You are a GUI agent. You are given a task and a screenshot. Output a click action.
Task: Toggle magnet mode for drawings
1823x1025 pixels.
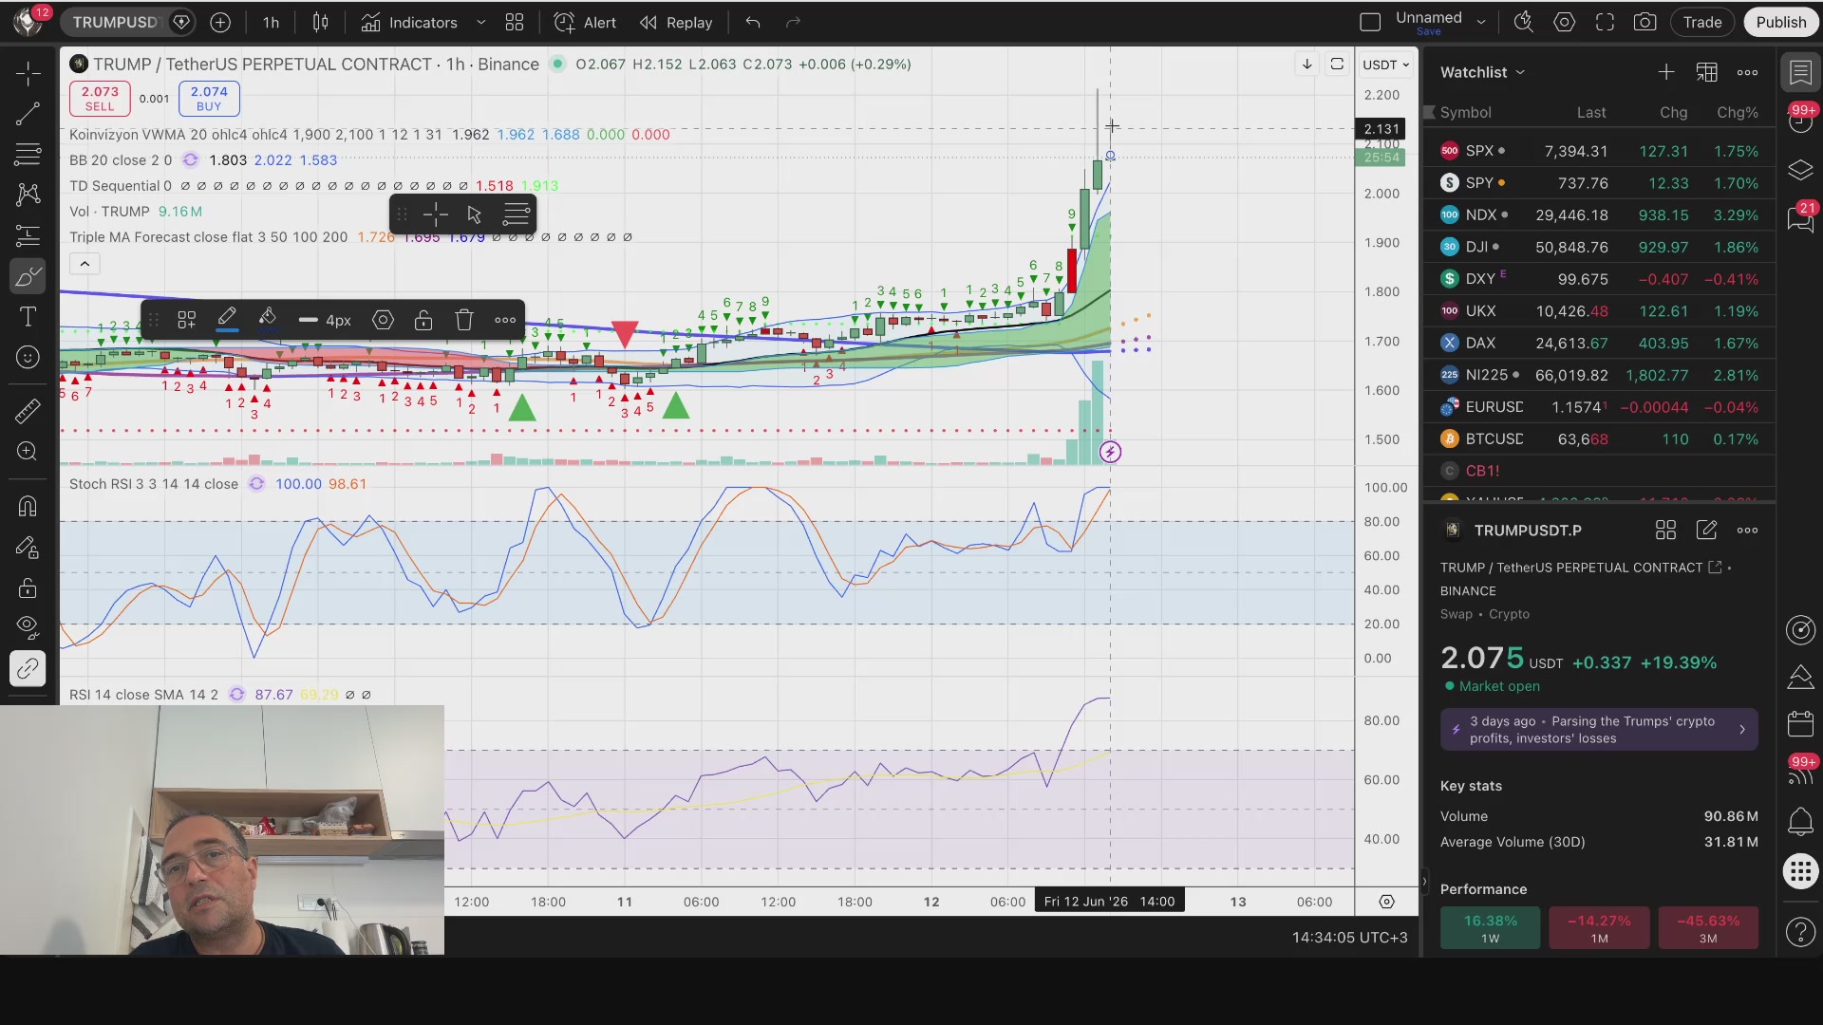28,506
